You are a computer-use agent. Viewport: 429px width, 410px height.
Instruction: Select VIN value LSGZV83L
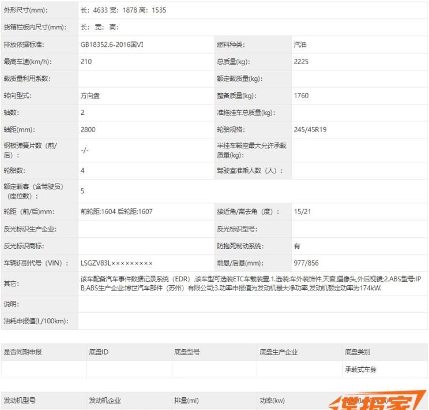(116, 263)
